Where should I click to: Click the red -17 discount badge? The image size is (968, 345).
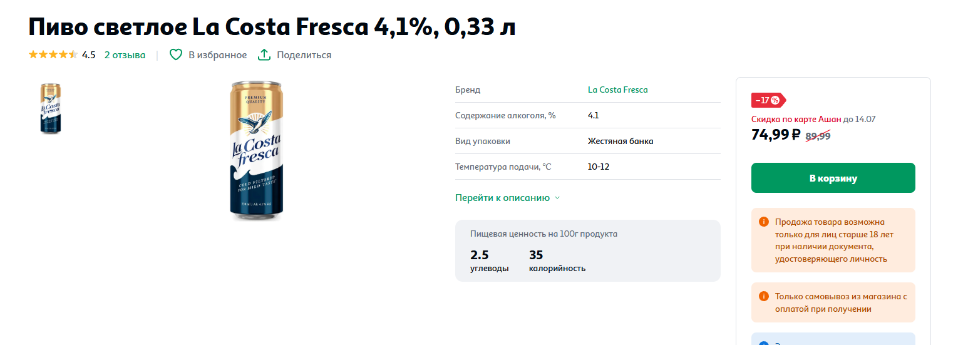click(x=768, y=100)
